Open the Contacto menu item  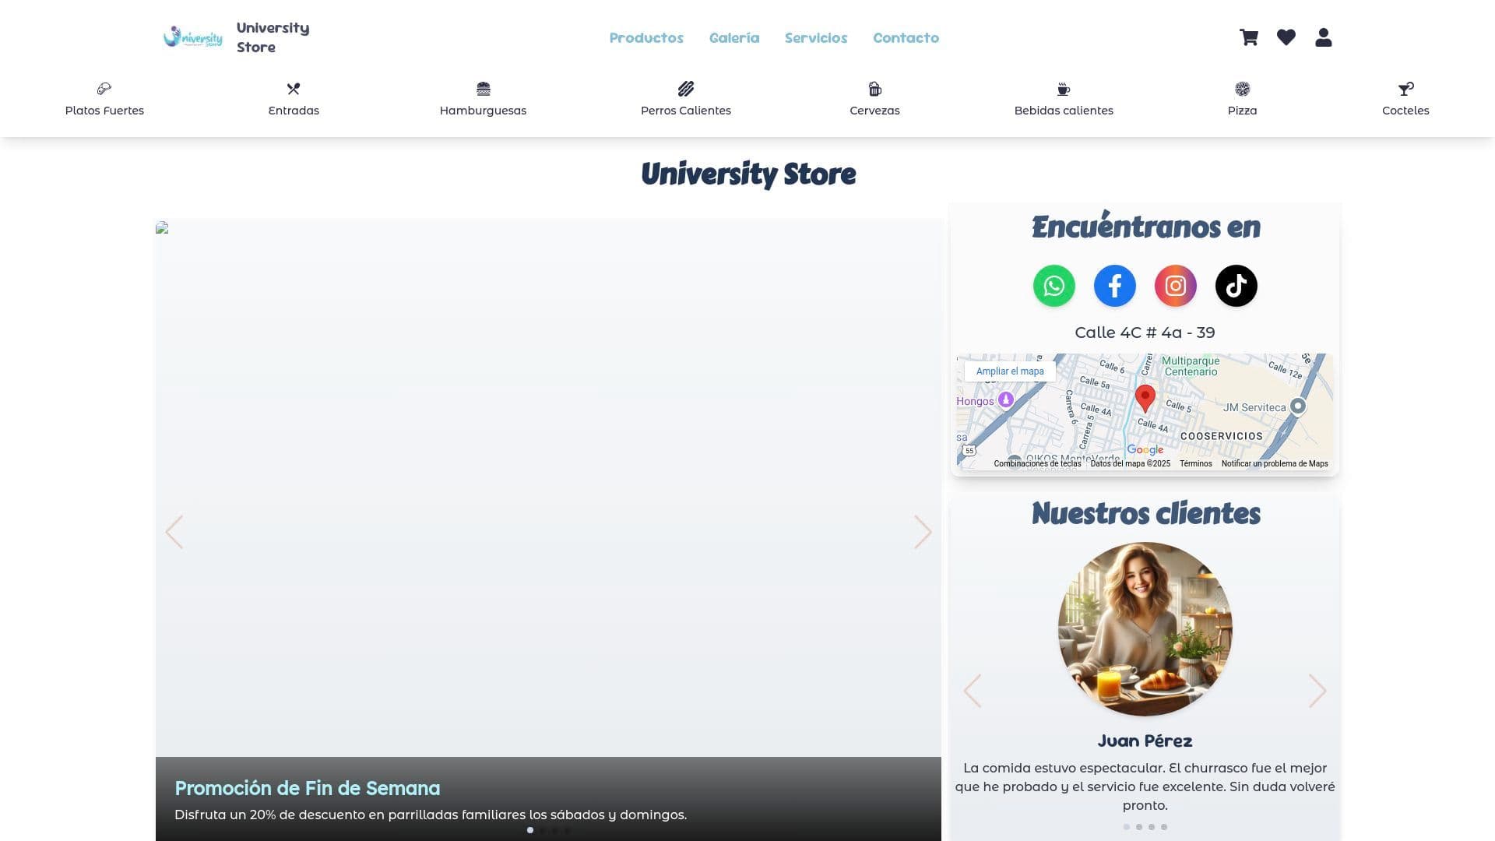[x=906, y=37]
